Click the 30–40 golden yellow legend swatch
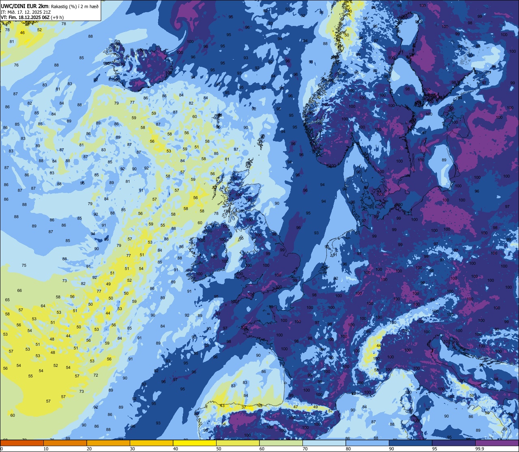 151,443
